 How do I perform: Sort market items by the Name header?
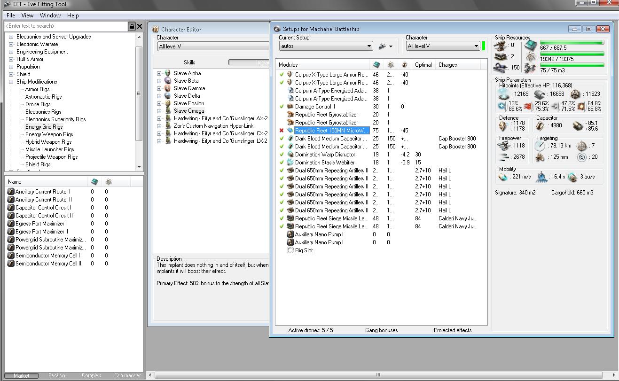pos(47,182)
